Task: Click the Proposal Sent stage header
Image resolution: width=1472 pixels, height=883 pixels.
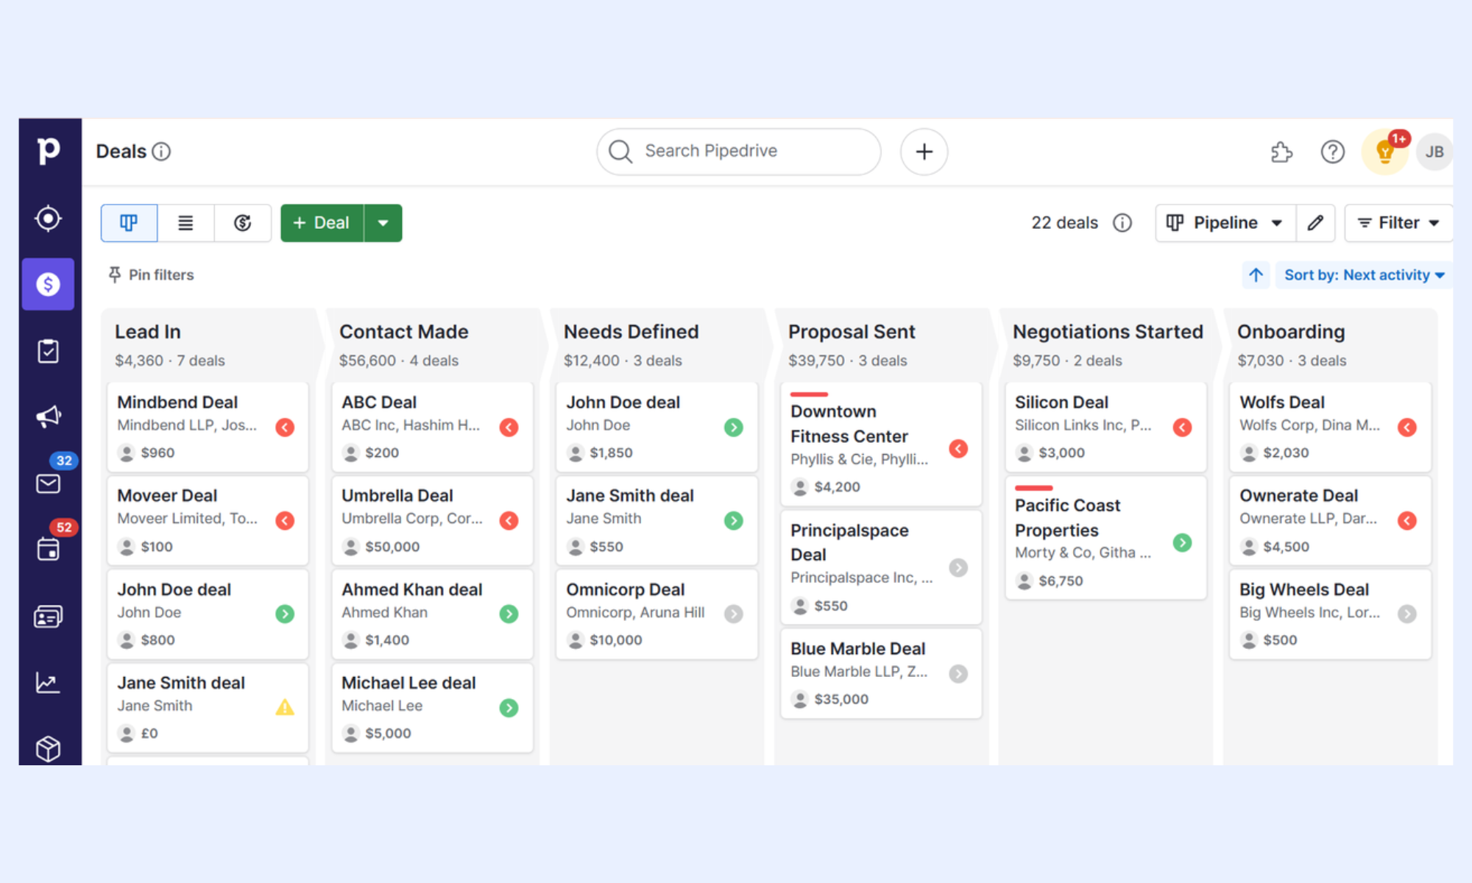Action: tap(852, 332)
